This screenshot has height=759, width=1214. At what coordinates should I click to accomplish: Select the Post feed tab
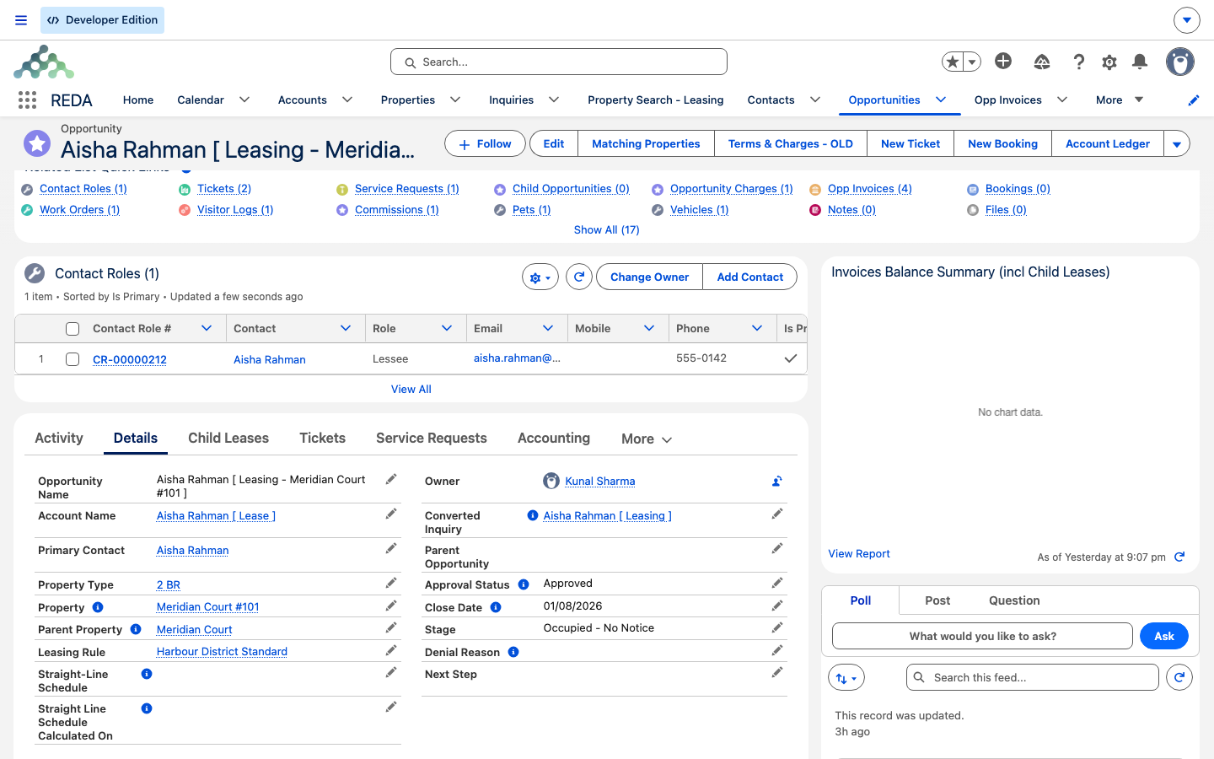click(937, 600)
